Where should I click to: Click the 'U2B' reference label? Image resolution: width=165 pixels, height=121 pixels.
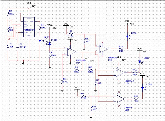[x=127, y=110]
